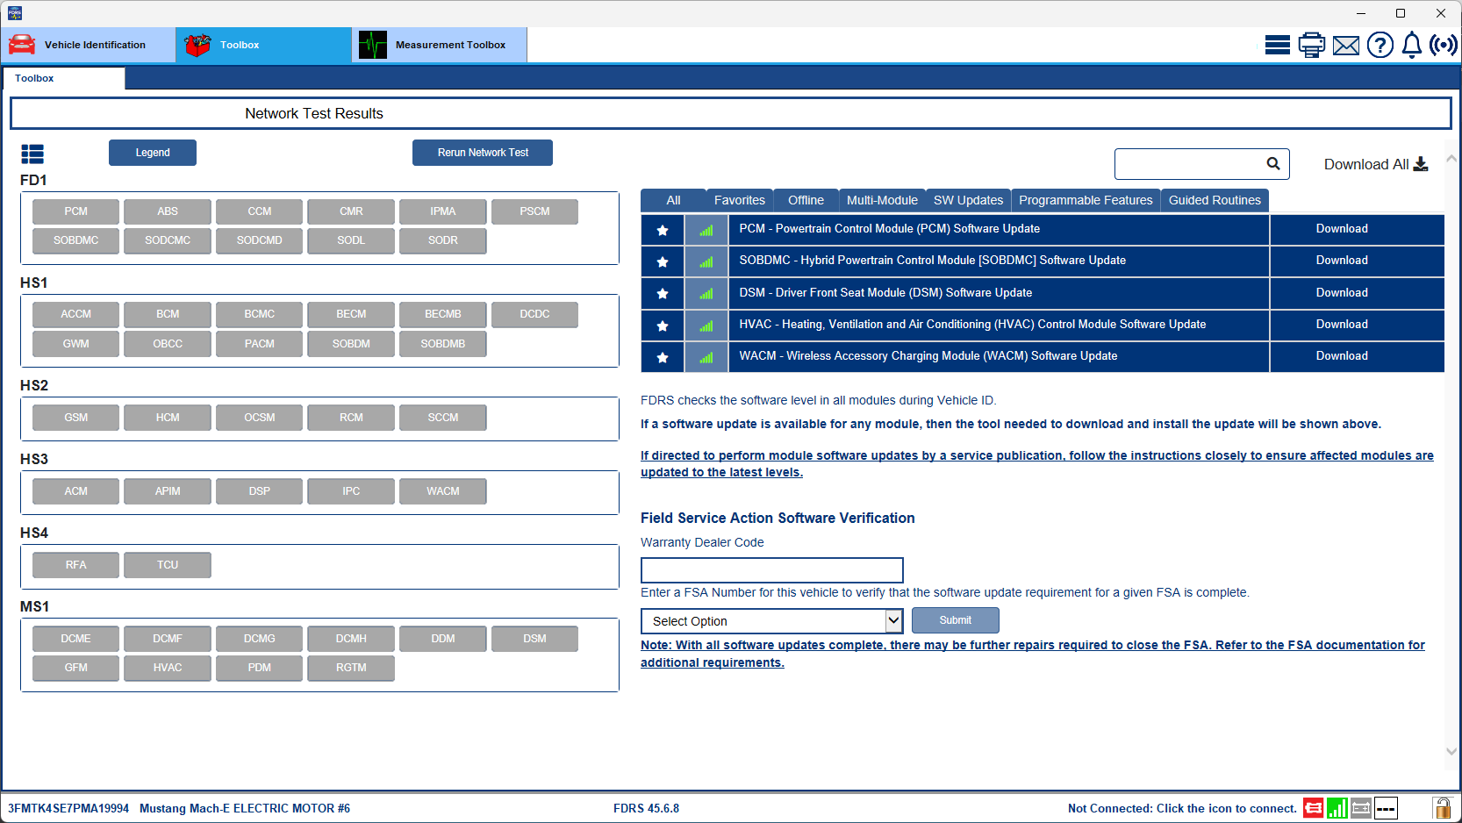Viewport: 1462px width, 823px height.
Task: Click the red vehicle connection status icon
Action: (1314, 808)
